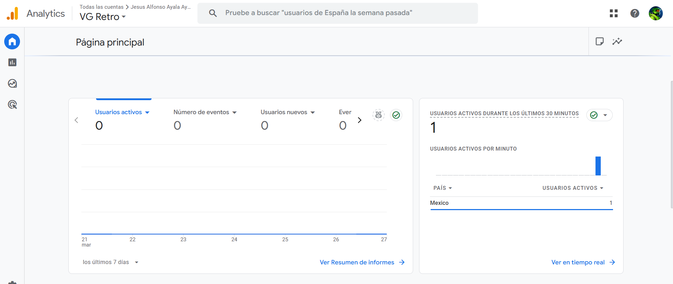Open the Google apps grid icon
This screenshot has width=673, height=284.
click(x=614, y=13)
